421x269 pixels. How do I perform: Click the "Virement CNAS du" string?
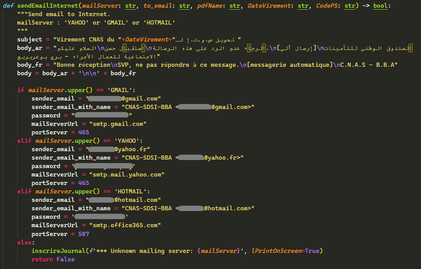point(87,40)
